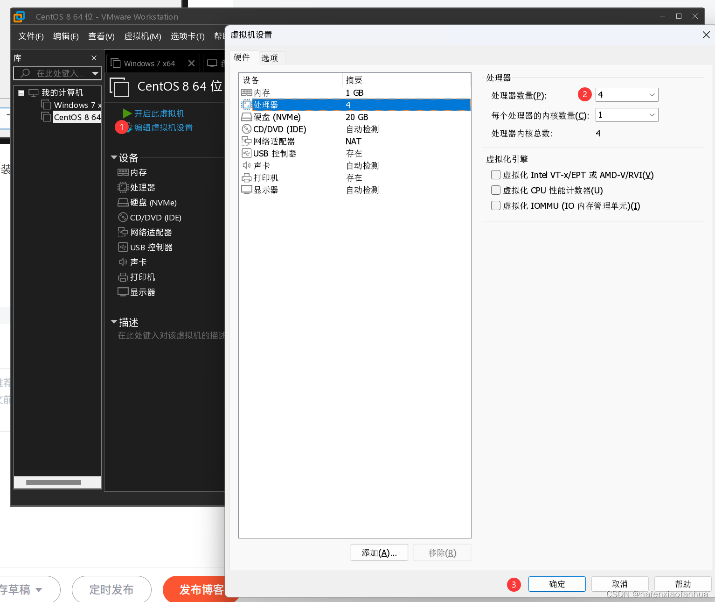
Task: Close the Windows 7 x64 tab
Action: pos(191,64)
